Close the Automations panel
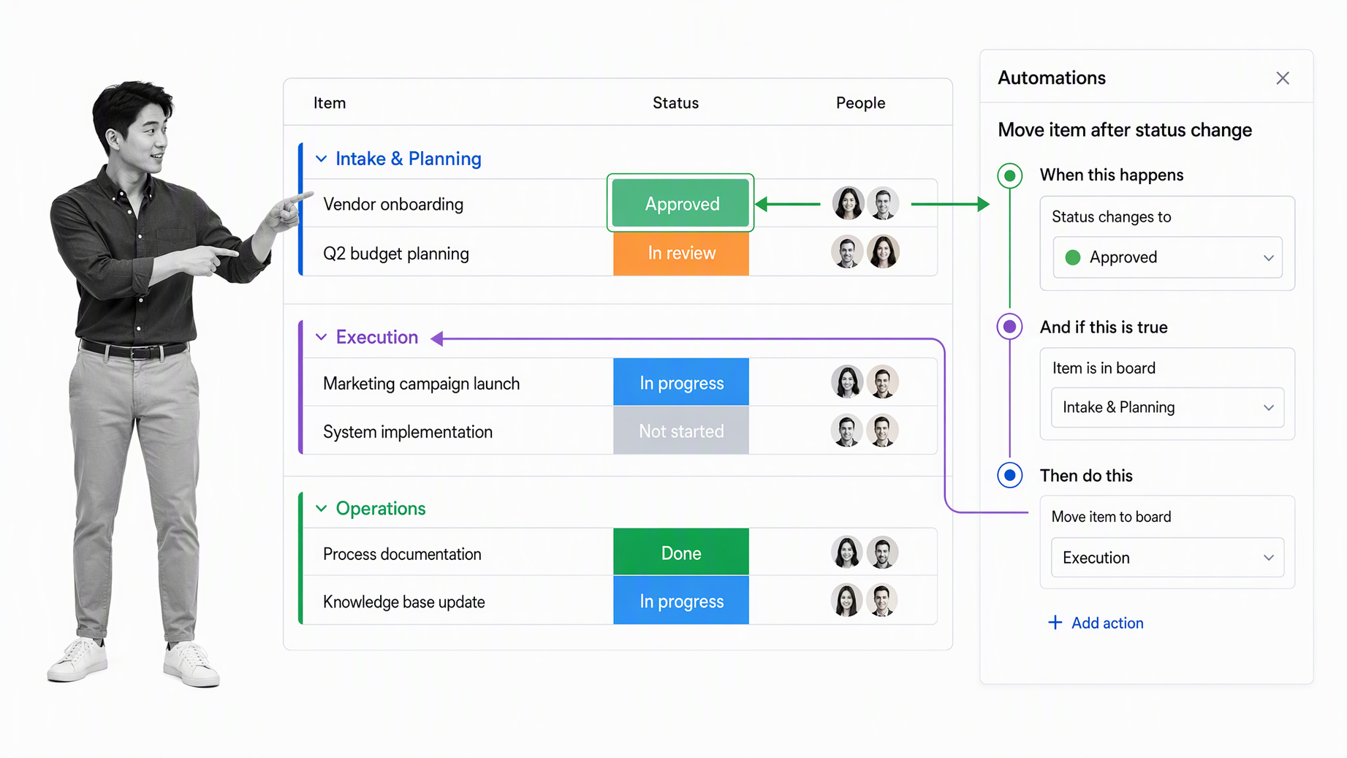Viewport: 1347px width, 758px height. tap(1282, 78)
